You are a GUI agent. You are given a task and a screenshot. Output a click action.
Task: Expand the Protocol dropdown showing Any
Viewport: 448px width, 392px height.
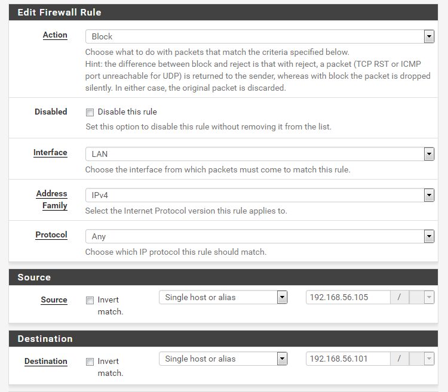259,236
